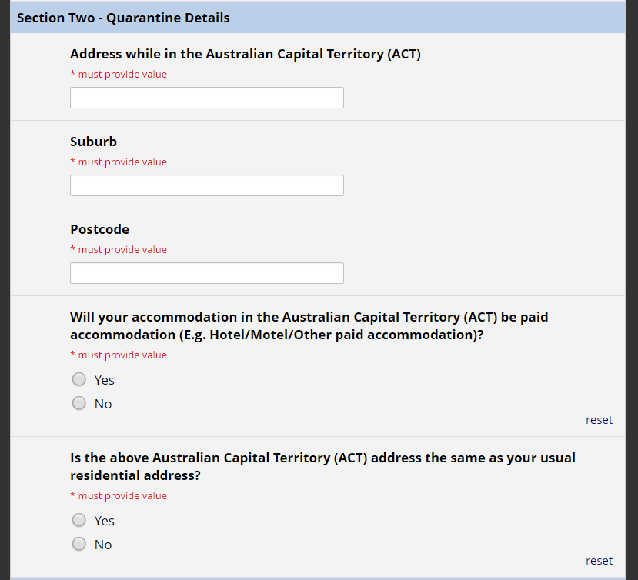Click the 'Address while in the ACT' label

tap(246, 54)
